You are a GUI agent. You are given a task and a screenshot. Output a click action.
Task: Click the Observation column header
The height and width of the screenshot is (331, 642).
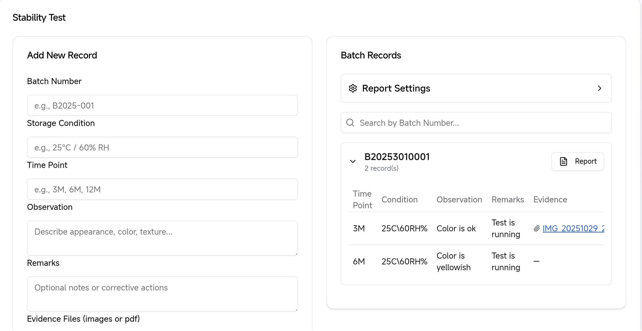click(459, 199)
